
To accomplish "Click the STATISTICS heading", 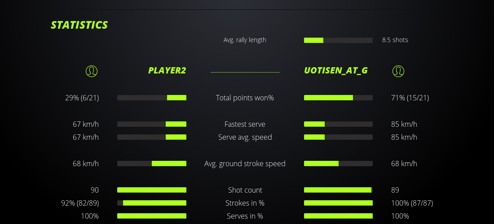I will [79, 25].
